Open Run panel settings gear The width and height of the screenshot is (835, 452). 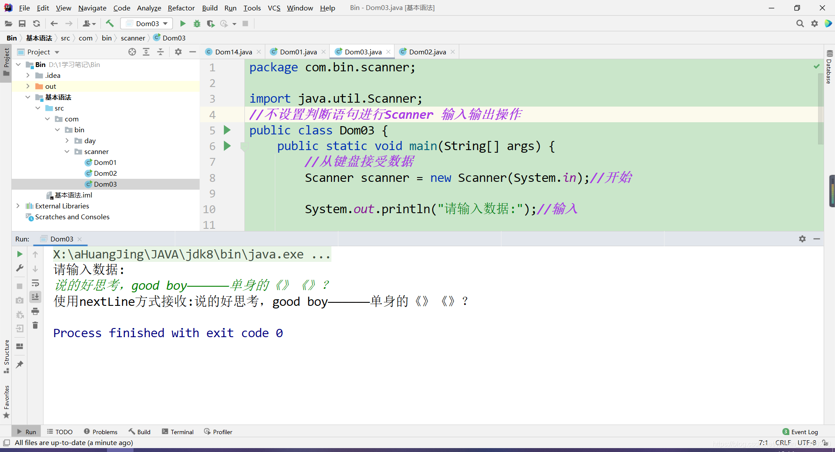802,239
